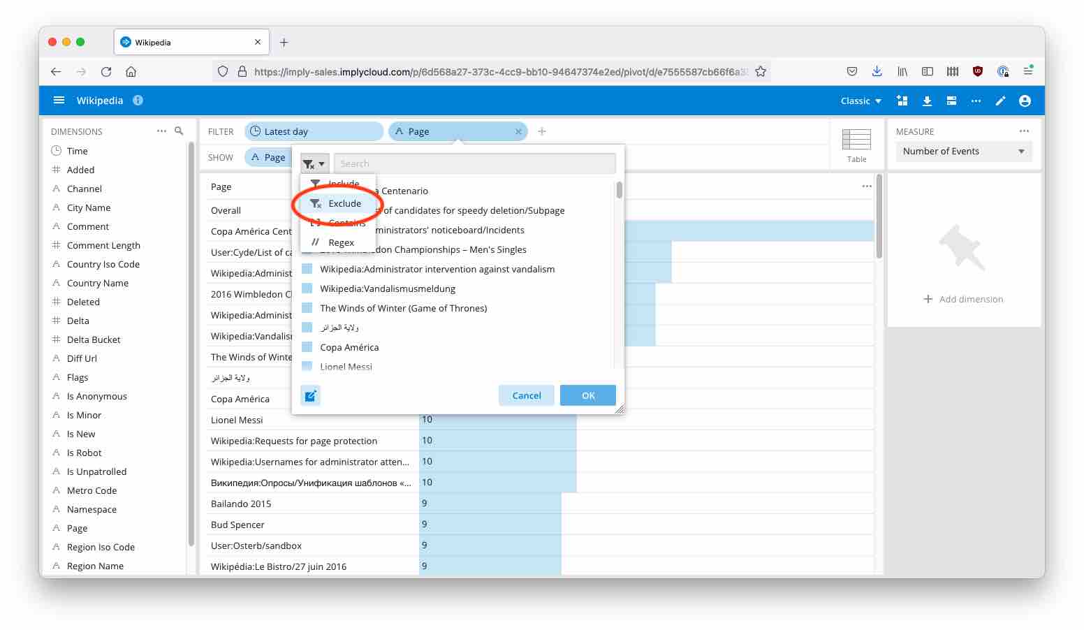The height and width of the screenshot is (630, 1084).
Task: Select the Delta Bucket dimension
Action: point(94,339)
